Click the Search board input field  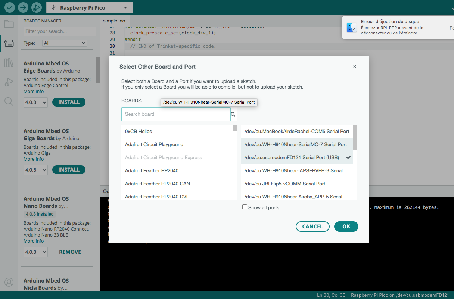tap(176, 114)
